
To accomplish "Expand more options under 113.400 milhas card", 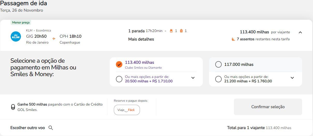I will [193, 78].
